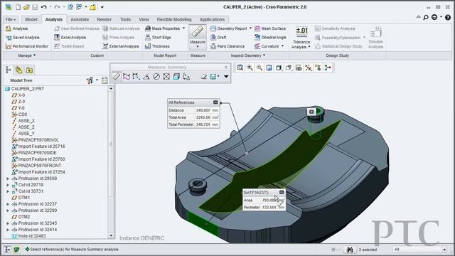Image resolution: width=455 pixels, height=256 pixels.
Task: Run Dihedral Angle analysis
Action: [x=270, y=38]
